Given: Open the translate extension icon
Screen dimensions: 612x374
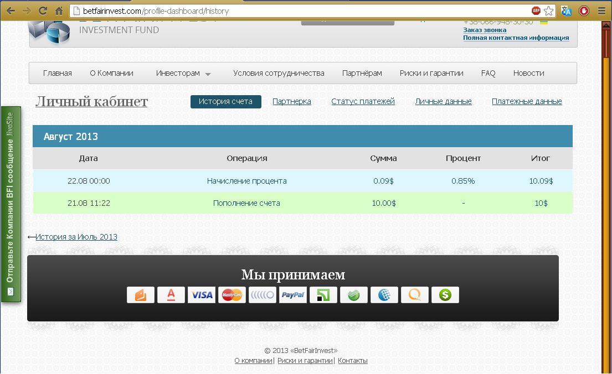Looking at the screenshot, I should click(567, 11).
